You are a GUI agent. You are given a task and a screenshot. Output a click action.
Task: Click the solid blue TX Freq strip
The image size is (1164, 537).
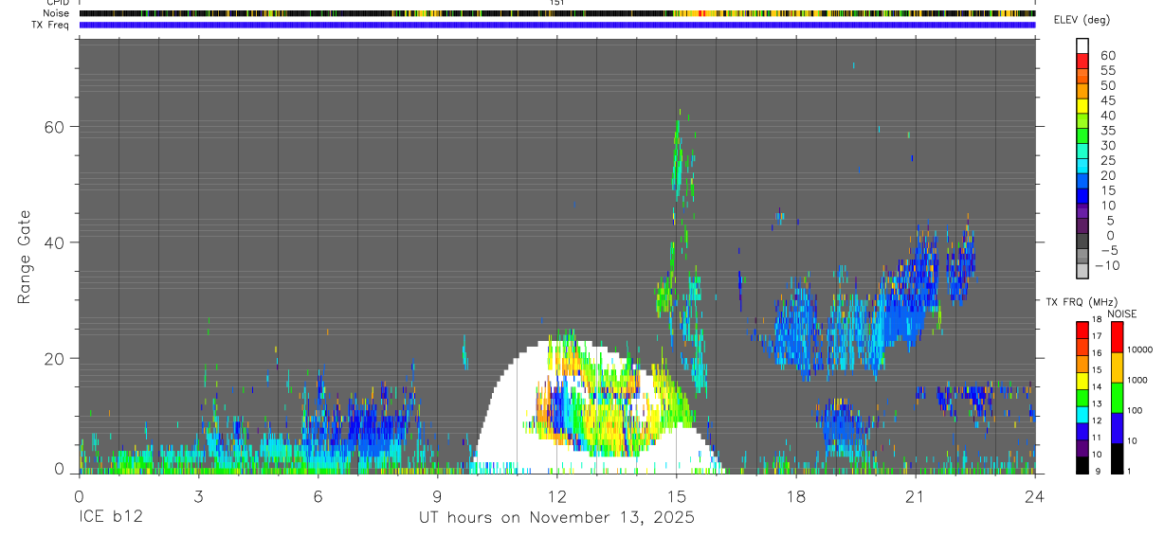click(557, 25)
